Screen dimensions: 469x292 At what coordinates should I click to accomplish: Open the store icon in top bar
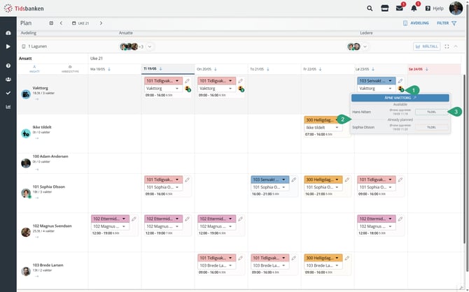coord(385,8)
